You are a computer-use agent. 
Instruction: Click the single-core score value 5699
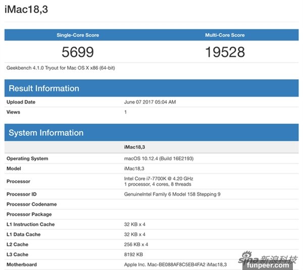pyautogui.click(x=78, y=52)
